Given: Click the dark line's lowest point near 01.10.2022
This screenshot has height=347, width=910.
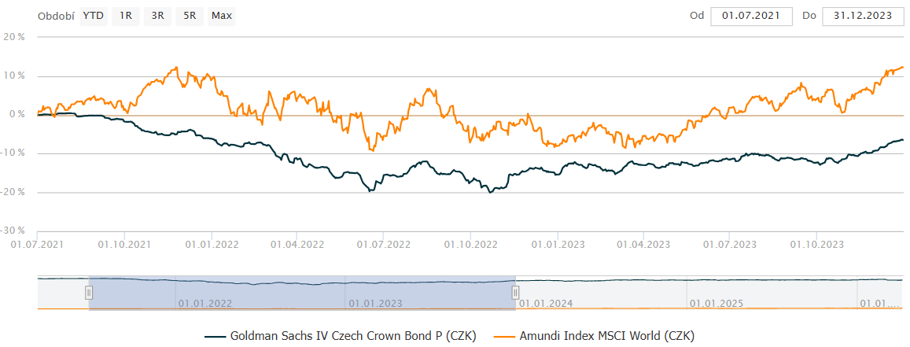Looking at the screenshot, I should click(x=491, y=192).
